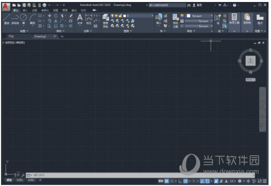The image size is (271, 186).
Task: Expand the Draw (绘图) panel
Action: pyautogui.click(x=24, y=31)
